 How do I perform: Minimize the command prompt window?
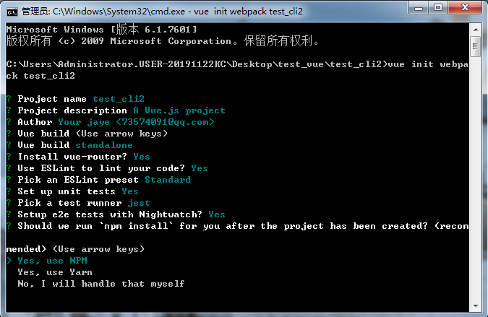(x=419, y=7)
